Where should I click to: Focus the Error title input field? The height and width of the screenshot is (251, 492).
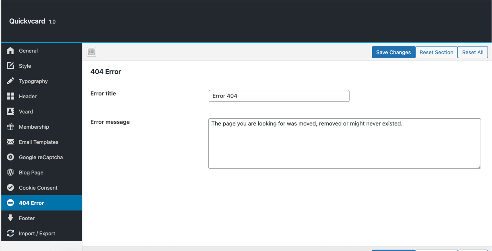tap(279, 96)
